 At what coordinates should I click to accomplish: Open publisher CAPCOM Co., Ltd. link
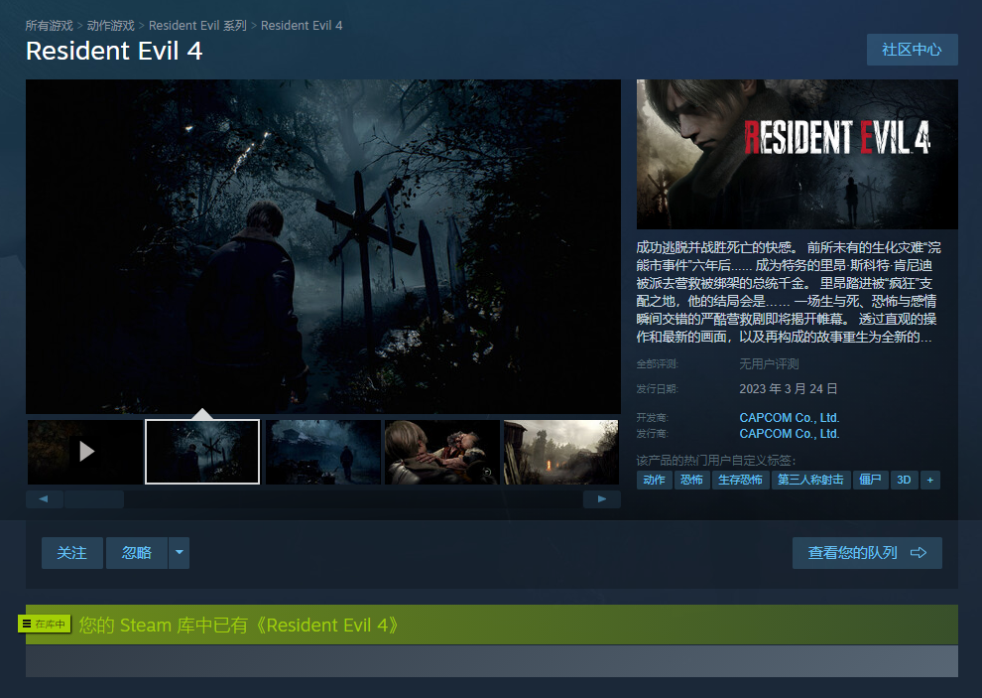point(790,434)
